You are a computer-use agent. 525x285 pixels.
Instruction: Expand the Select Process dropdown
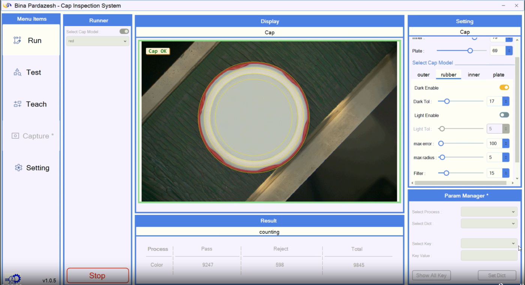coord(489,212)
